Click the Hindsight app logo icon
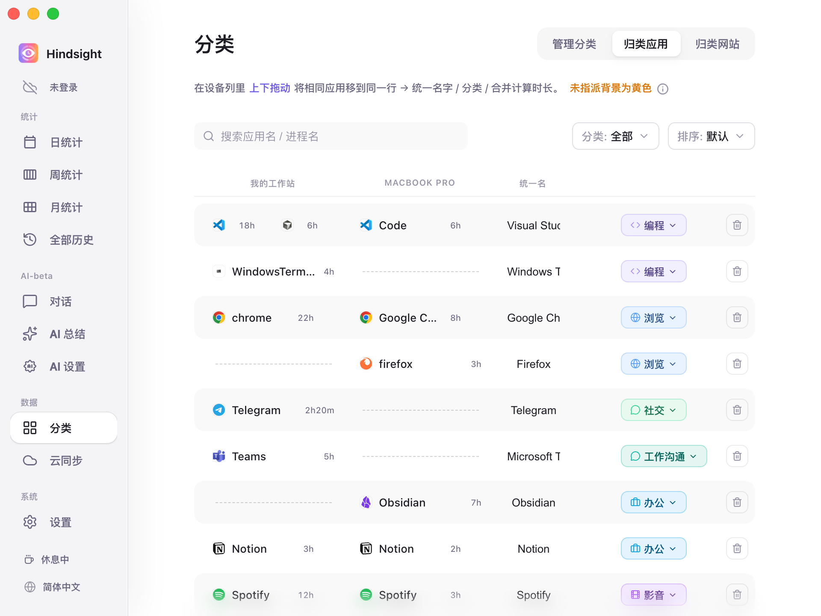 [28, 53]
